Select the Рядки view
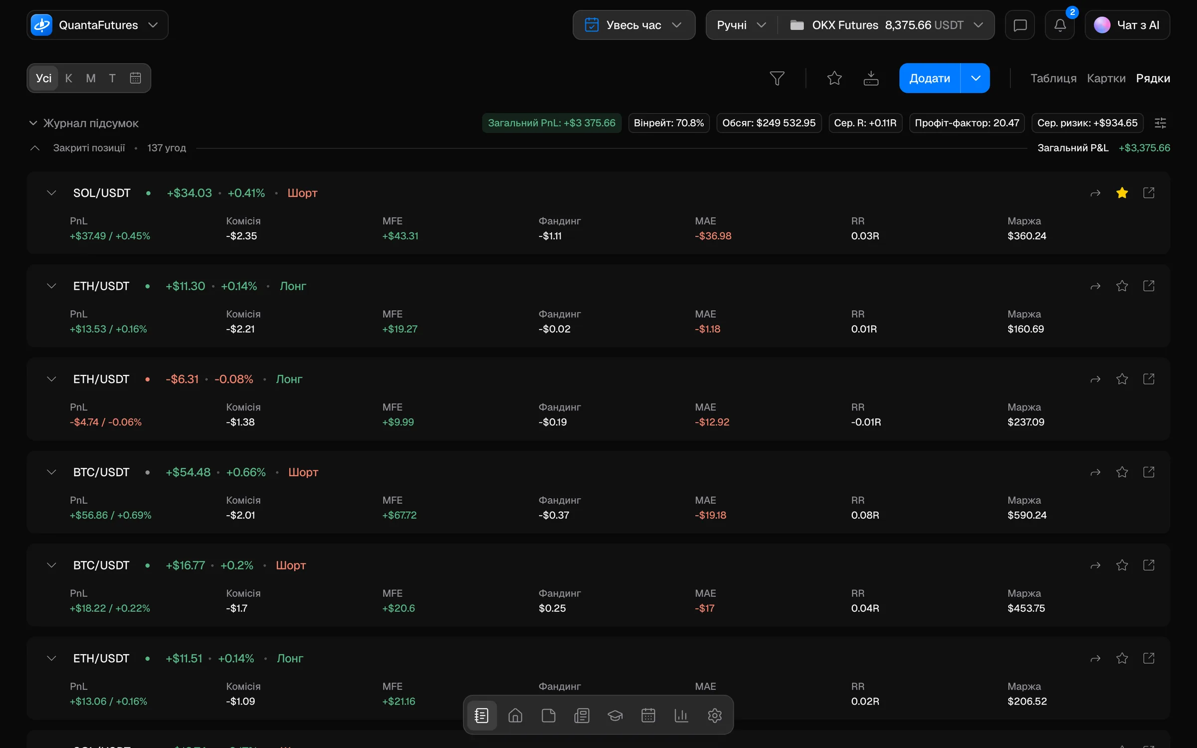1197x748 pixels. (1153, 78)
